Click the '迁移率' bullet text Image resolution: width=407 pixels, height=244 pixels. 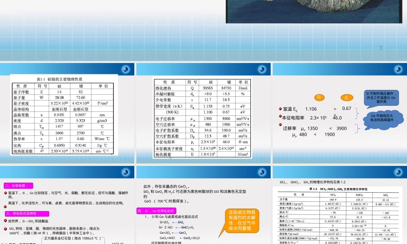click(x=290, y=129)
